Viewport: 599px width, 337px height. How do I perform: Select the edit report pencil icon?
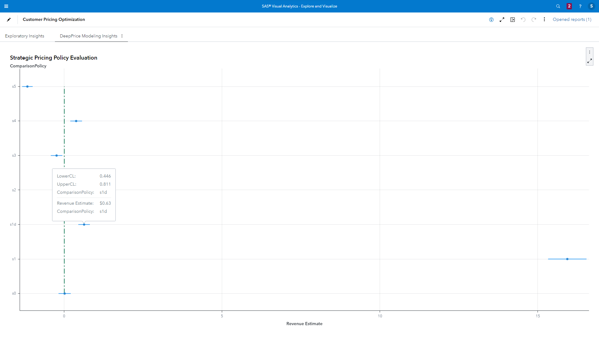[9, 19]
